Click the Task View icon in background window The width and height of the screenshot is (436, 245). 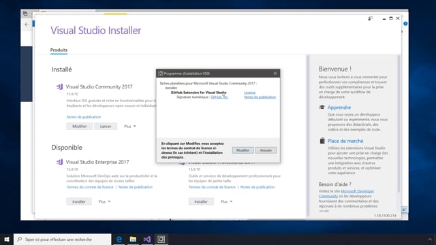coord(25,14)
